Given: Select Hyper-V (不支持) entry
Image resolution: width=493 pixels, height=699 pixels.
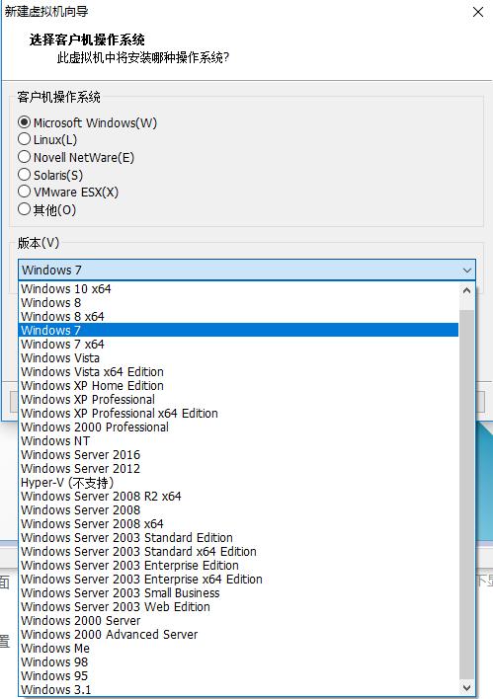Looking at the screenshot, I should tap(239, 483).
